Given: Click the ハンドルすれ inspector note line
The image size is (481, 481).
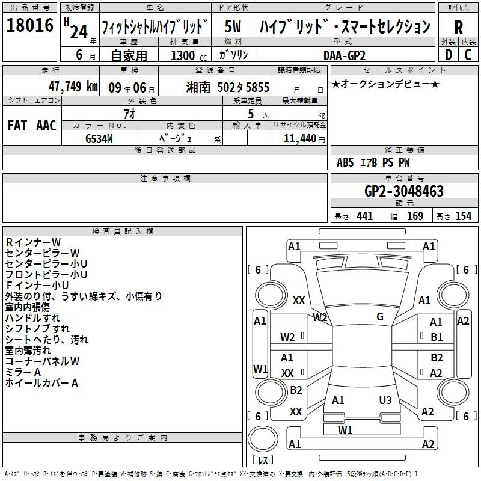Looking at the screenshot, I should [x=32, y=317].
